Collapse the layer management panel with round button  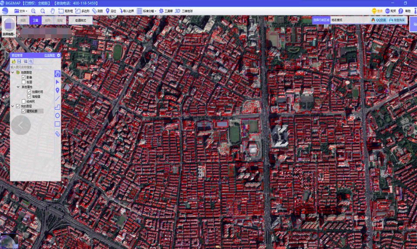(58, 55)
